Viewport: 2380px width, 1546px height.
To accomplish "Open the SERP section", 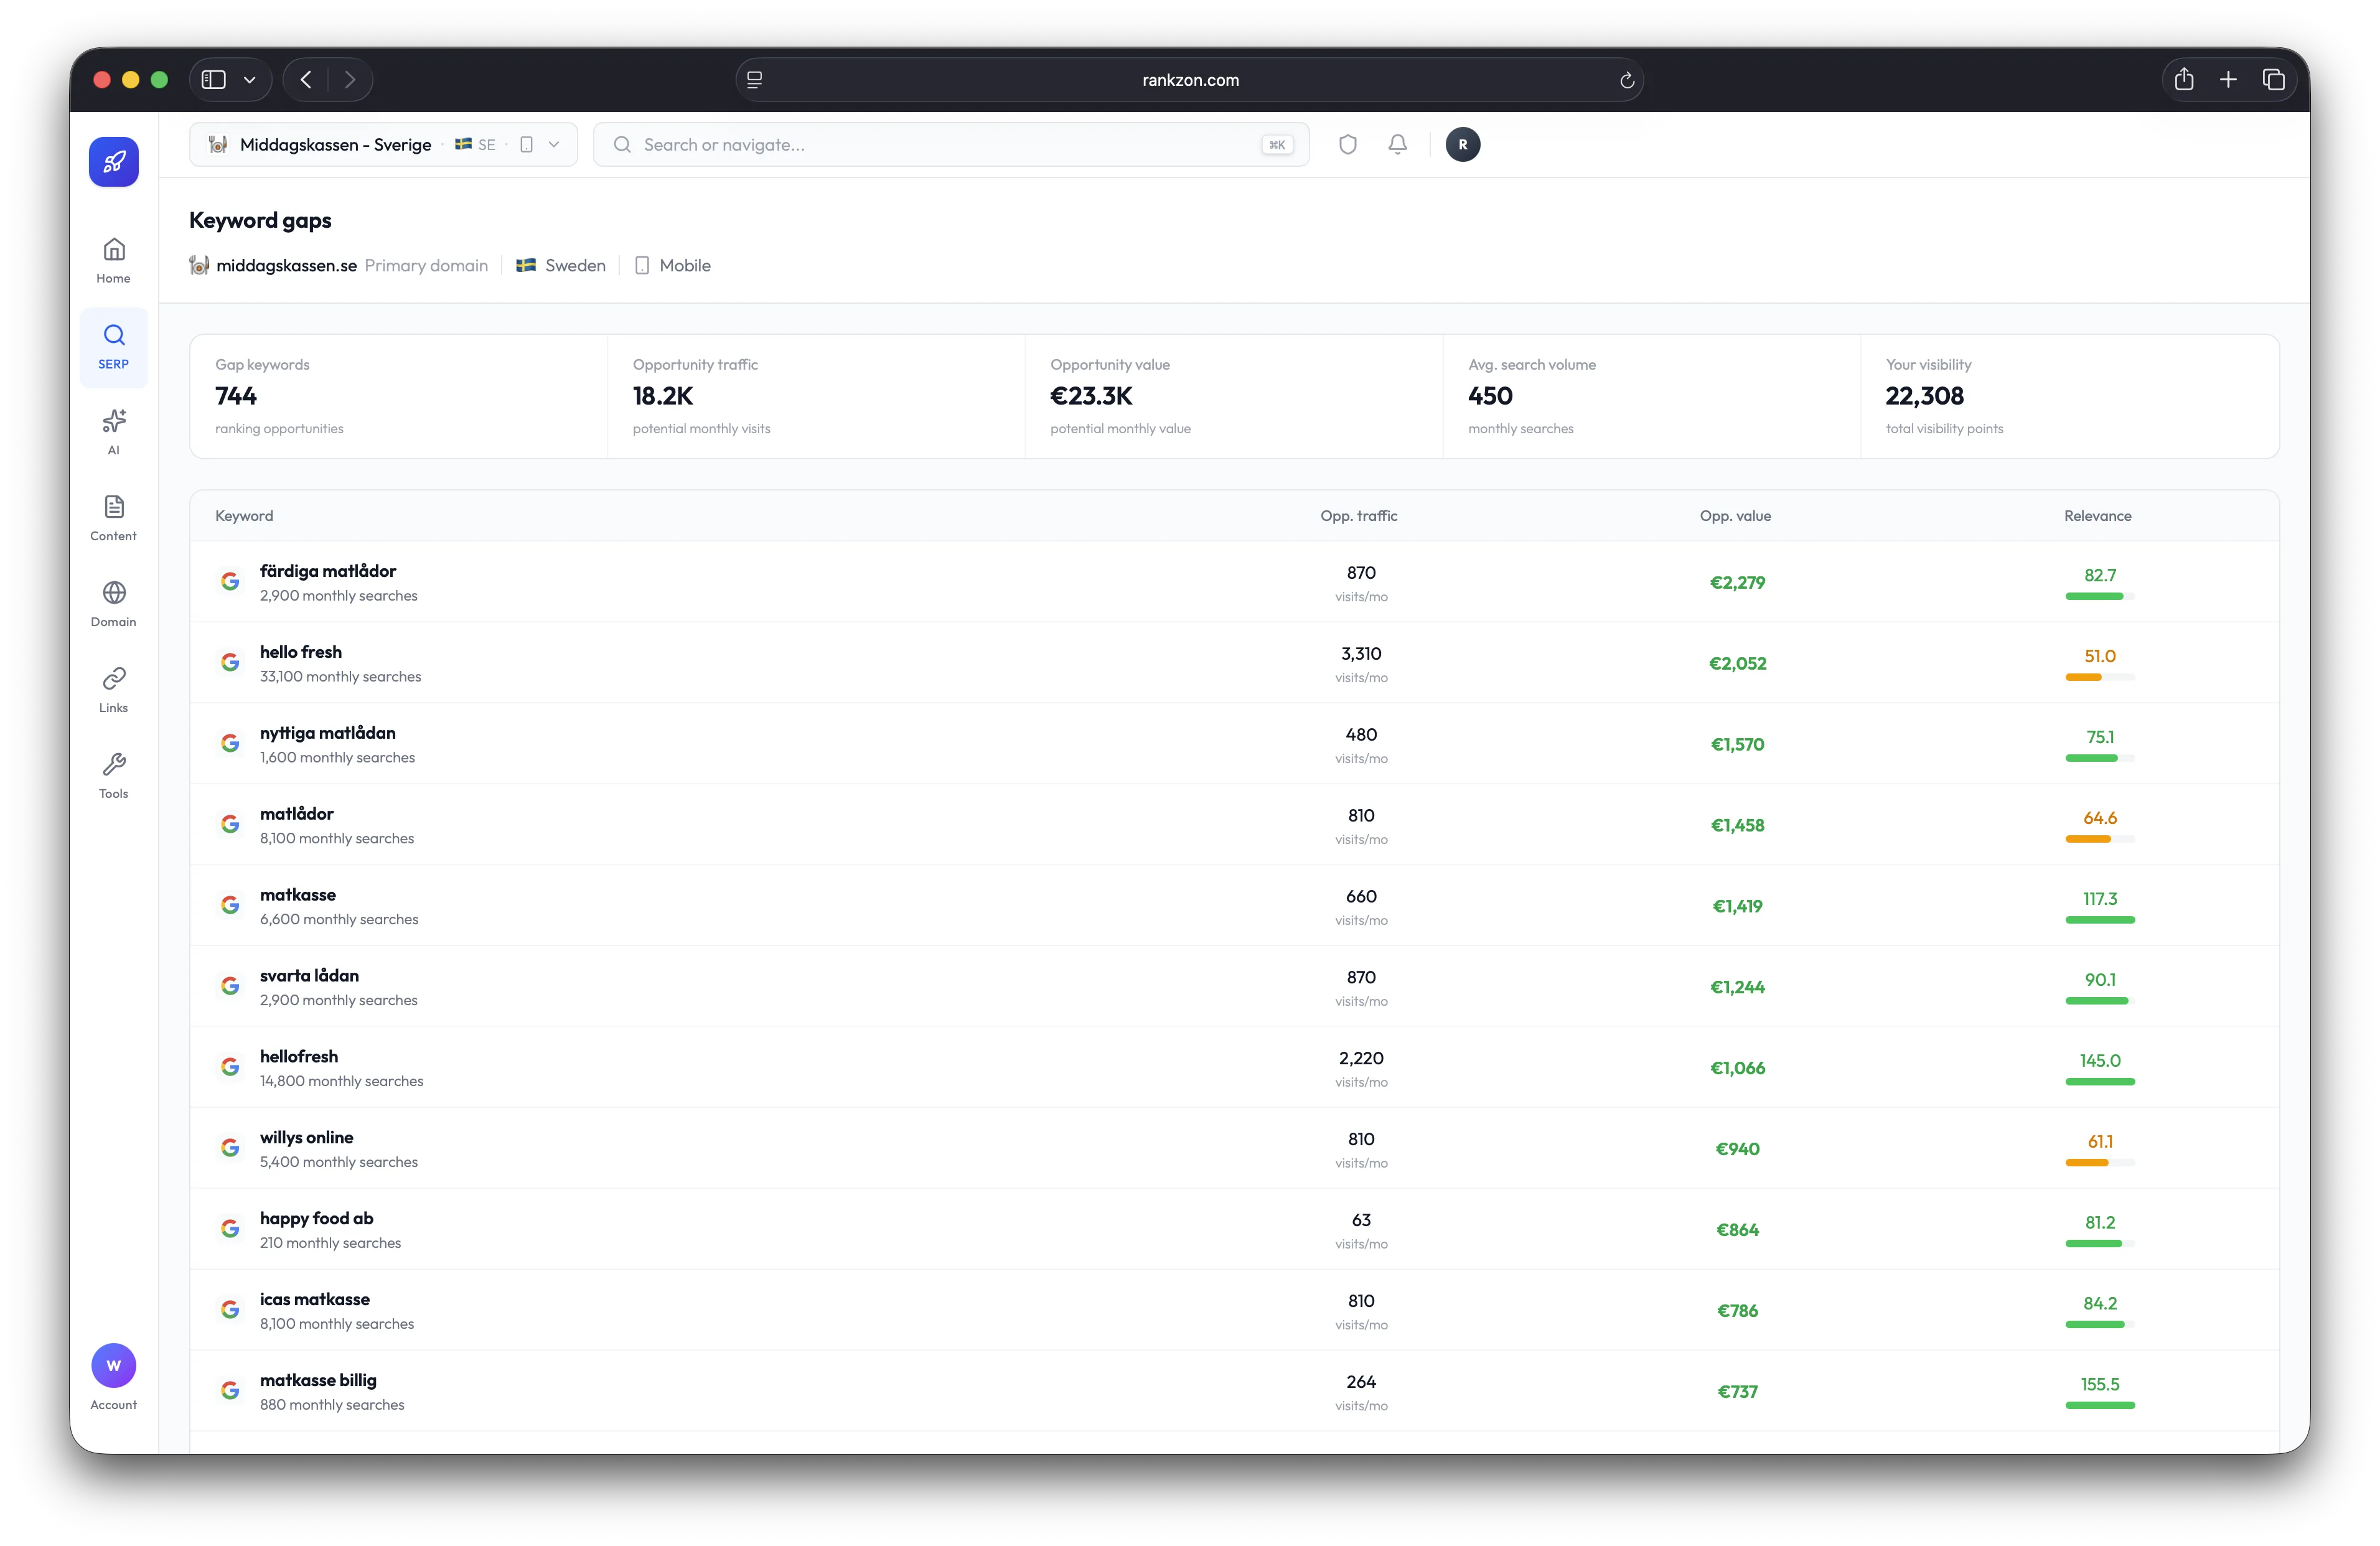I will pyautogui.click(x=114, y=347).
